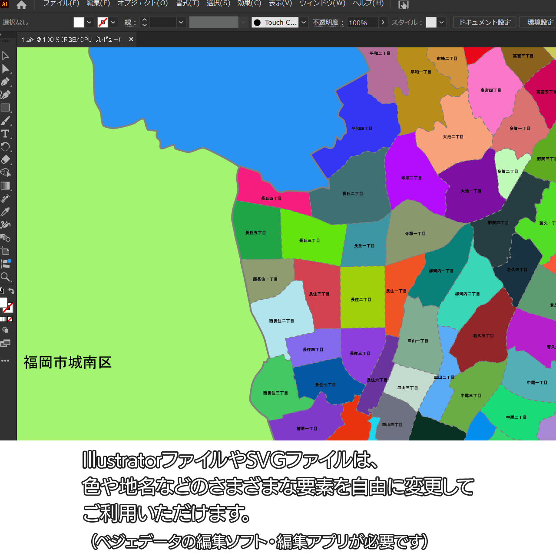
Task: Select the Eraser tool
Action: tap(6, 160)
